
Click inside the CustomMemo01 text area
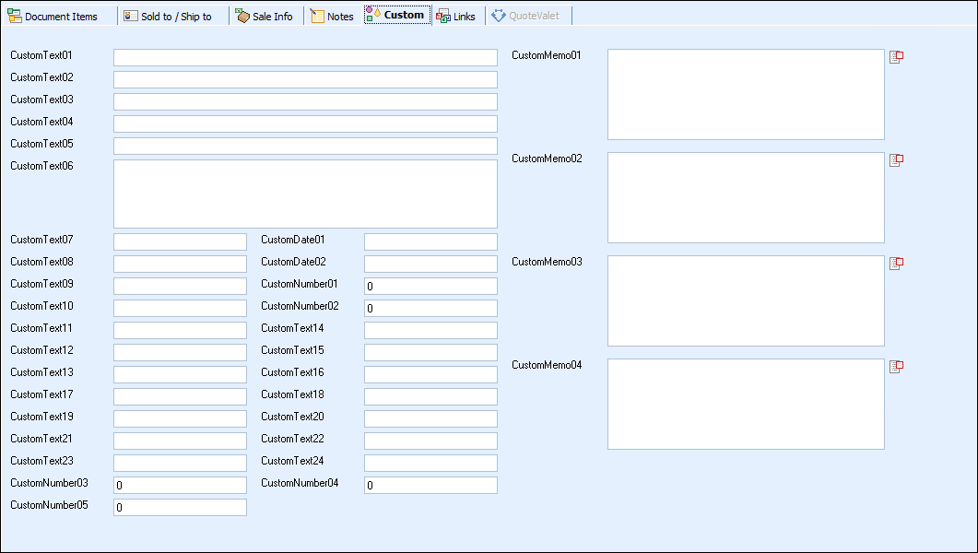[746, 95]
